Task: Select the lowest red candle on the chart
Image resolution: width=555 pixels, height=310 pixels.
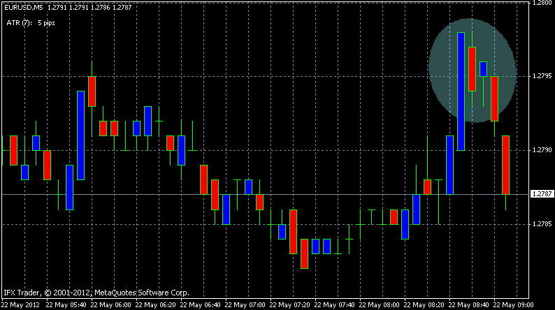Action: point(304,254)
